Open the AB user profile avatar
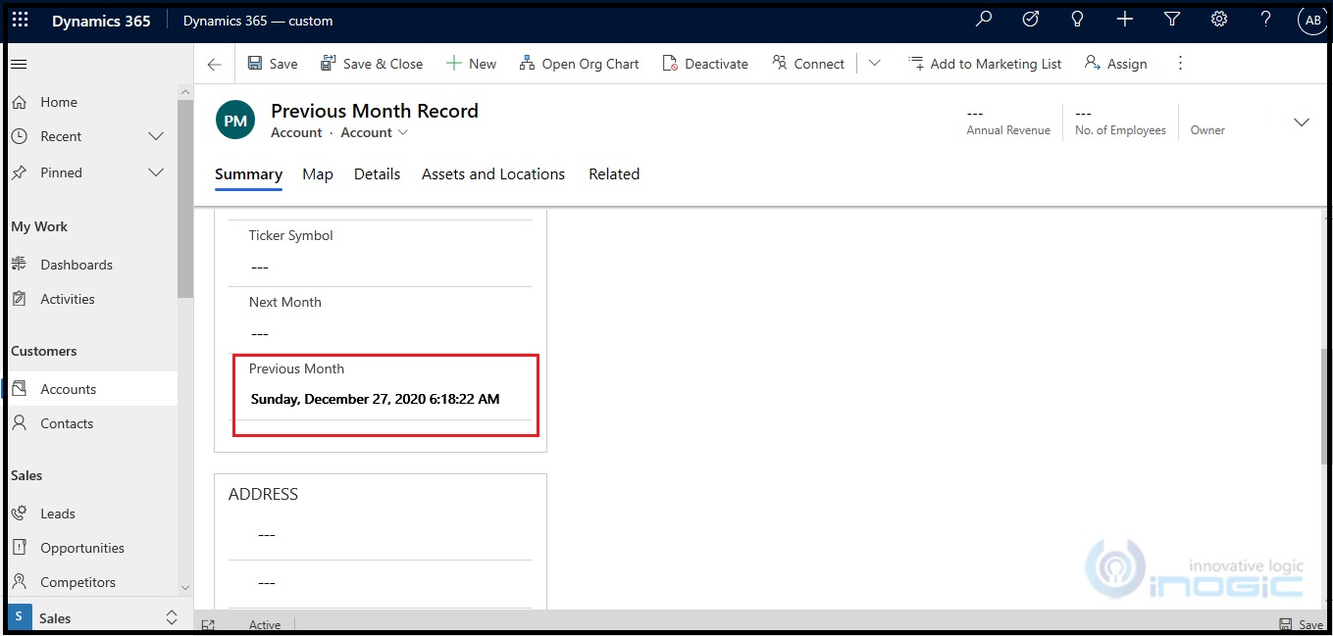1333x636 pixels. tap(1311, 20)
